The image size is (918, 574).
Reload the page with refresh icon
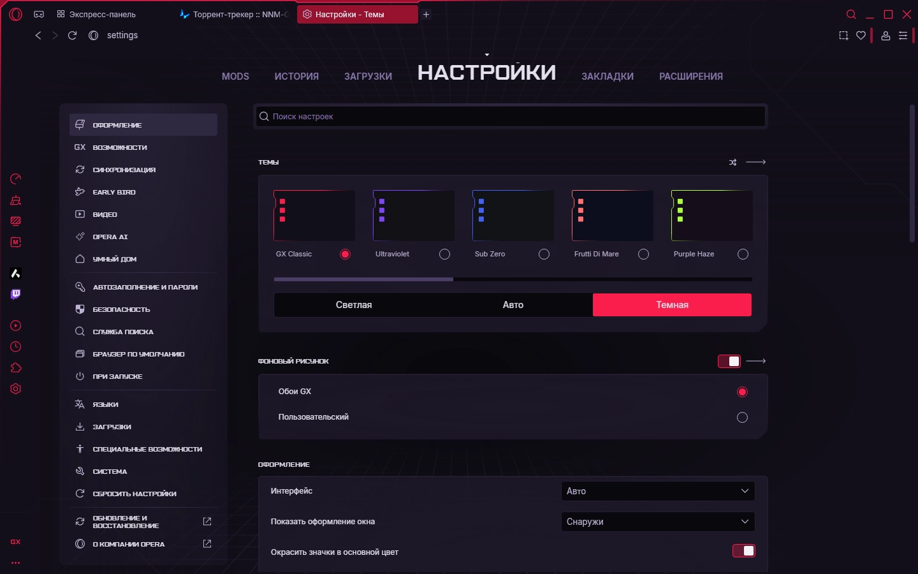(72, 36)
